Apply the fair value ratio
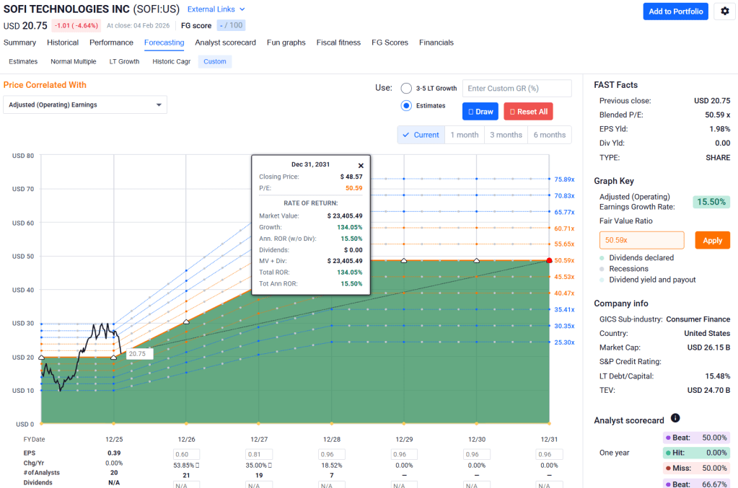 click(712, 240)
